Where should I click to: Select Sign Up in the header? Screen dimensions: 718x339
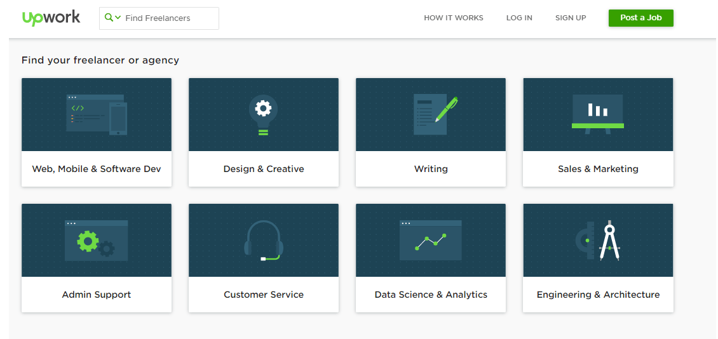point(571,18)
